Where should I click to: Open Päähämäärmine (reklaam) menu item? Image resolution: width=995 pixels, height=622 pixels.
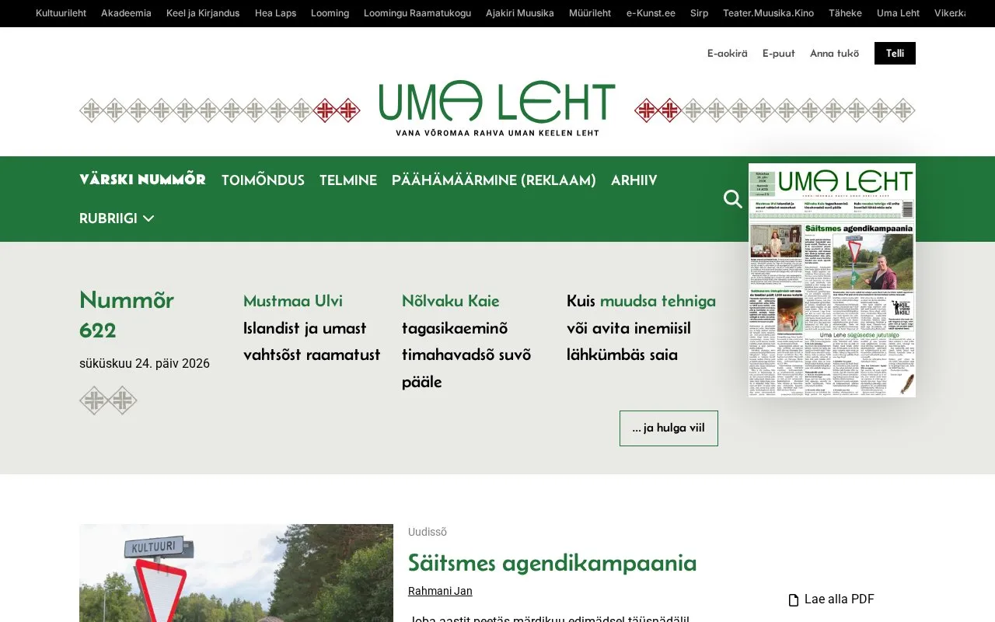tap(494, 180)
